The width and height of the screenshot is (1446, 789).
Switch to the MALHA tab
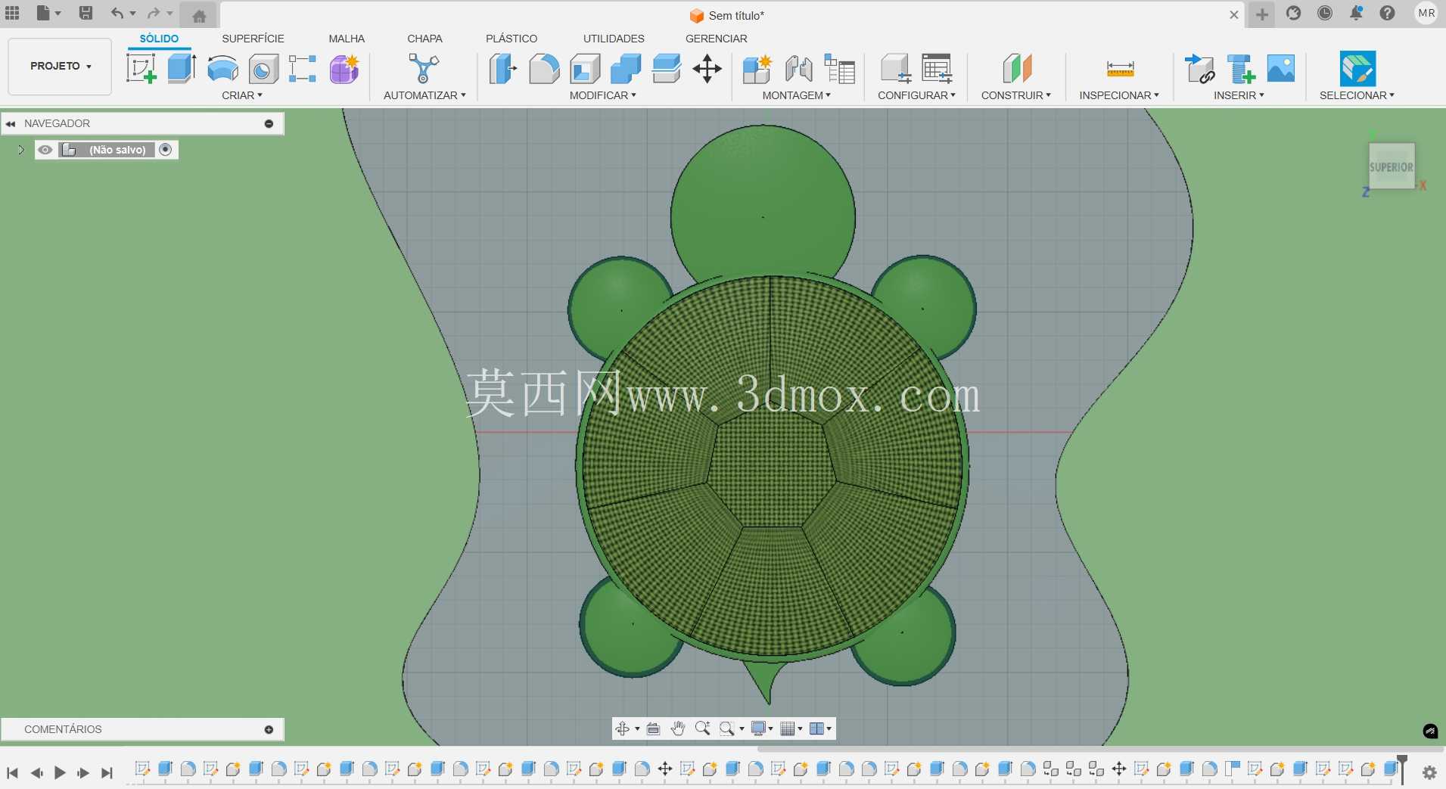pos(347,39)
